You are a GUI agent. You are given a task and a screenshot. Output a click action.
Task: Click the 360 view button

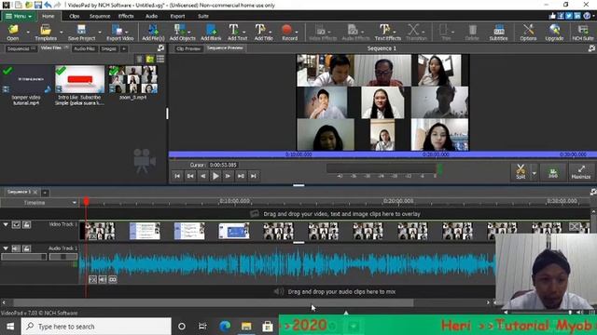(553, 172)
